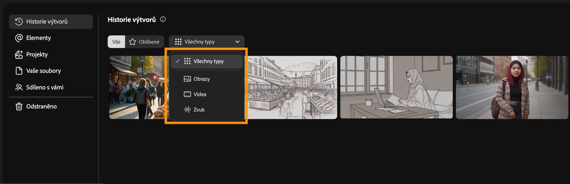570x184 pixels.
Task: Click the star icon on Oblíbené
Action: (133, 42)
